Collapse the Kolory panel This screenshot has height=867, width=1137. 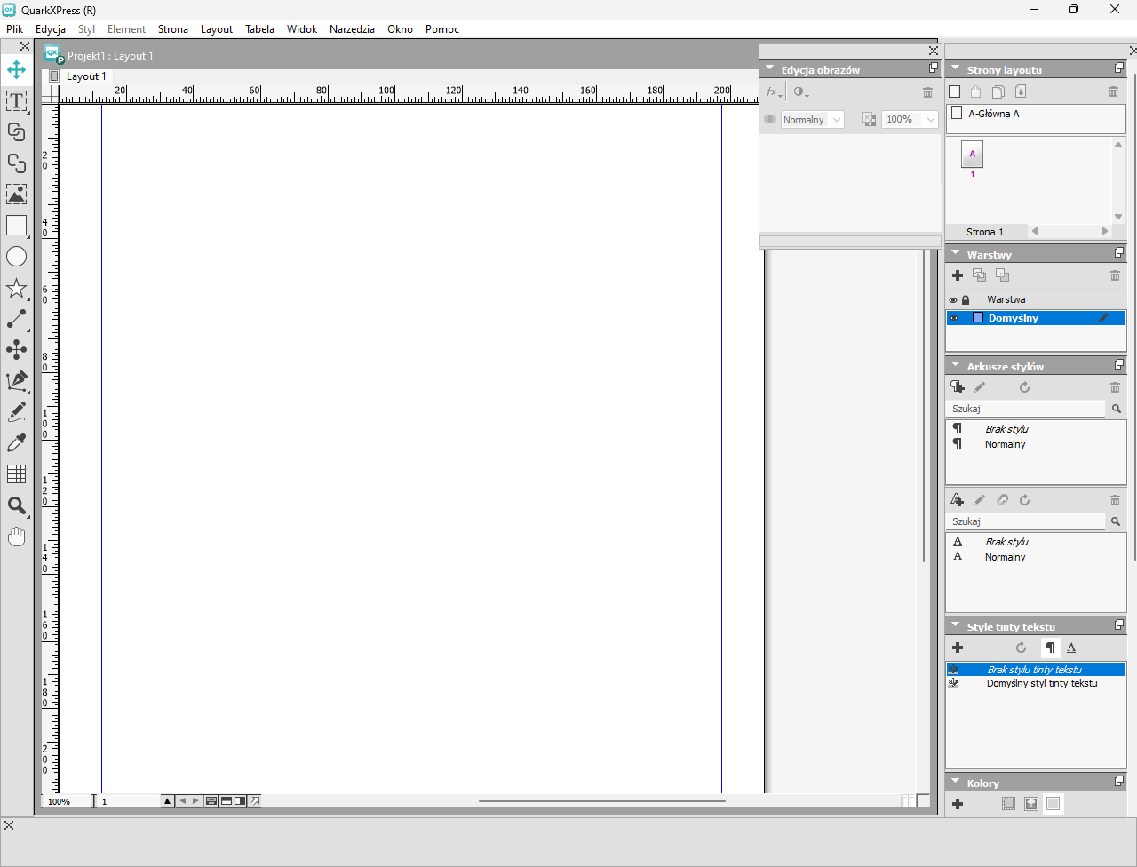click(956, 783)
